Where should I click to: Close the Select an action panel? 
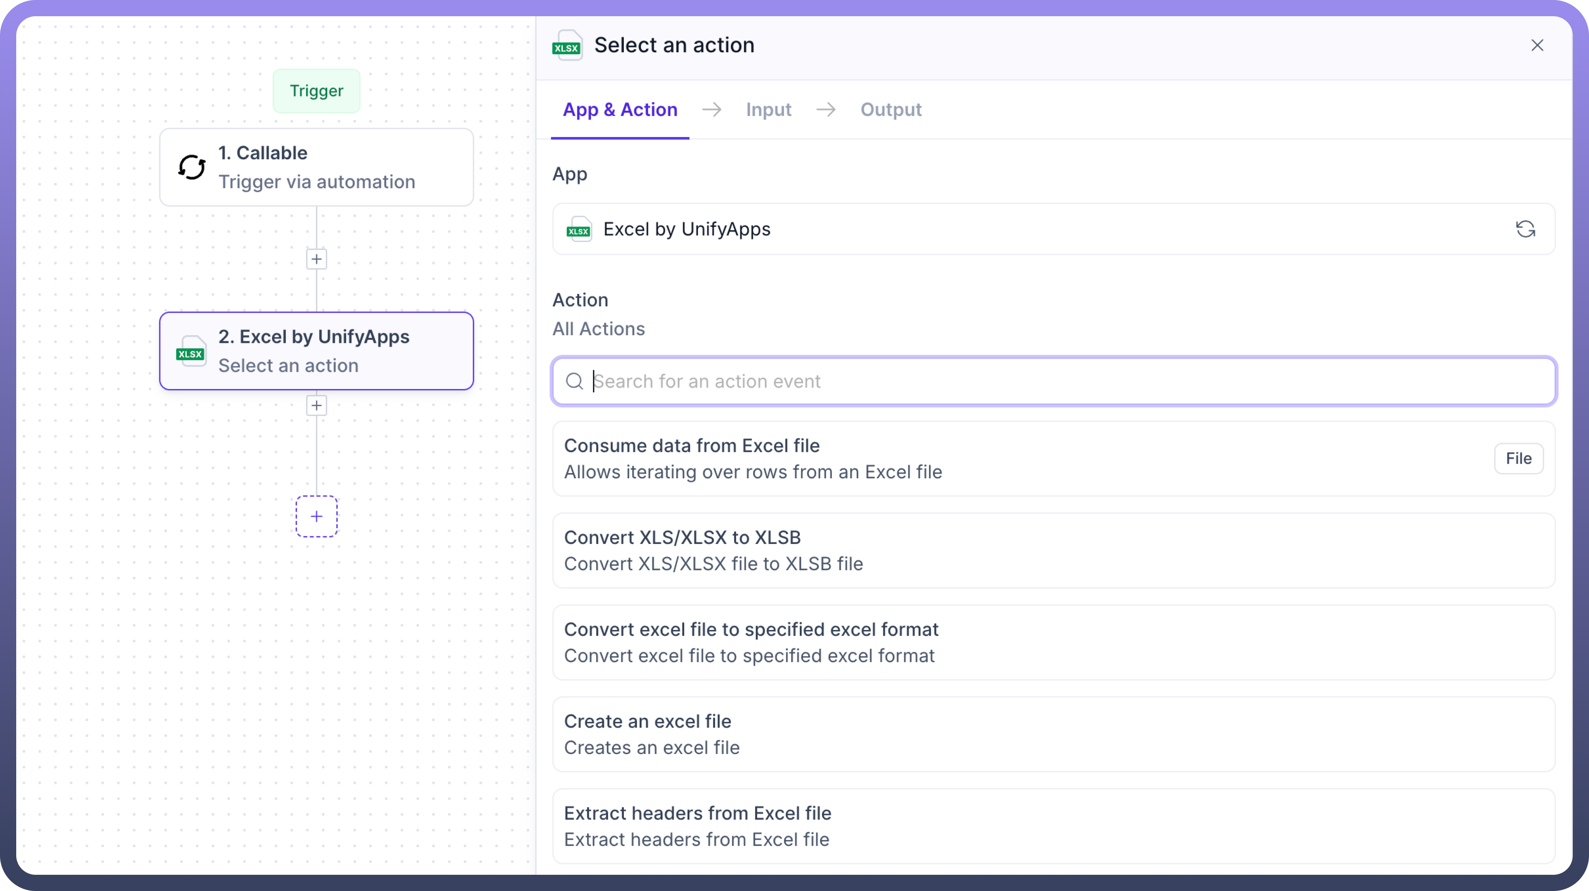[1537, 46]
